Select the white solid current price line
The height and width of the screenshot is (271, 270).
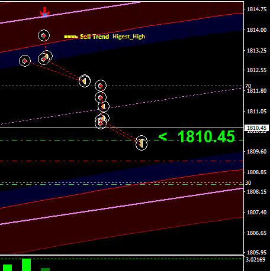121,128
